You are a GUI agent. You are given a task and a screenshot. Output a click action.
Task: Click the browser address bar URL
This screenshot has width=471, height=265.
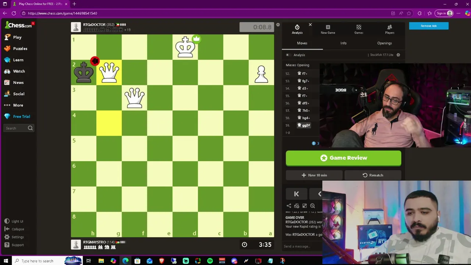63,13
